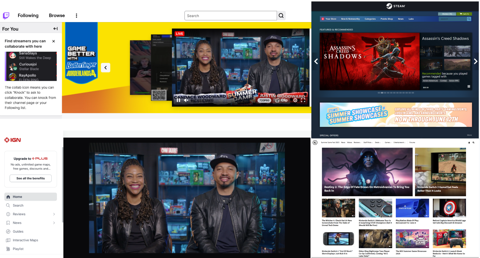Expand IGN Reviews submenu chevron
Viewport: 480px width, 258px height.
(54, 214)
